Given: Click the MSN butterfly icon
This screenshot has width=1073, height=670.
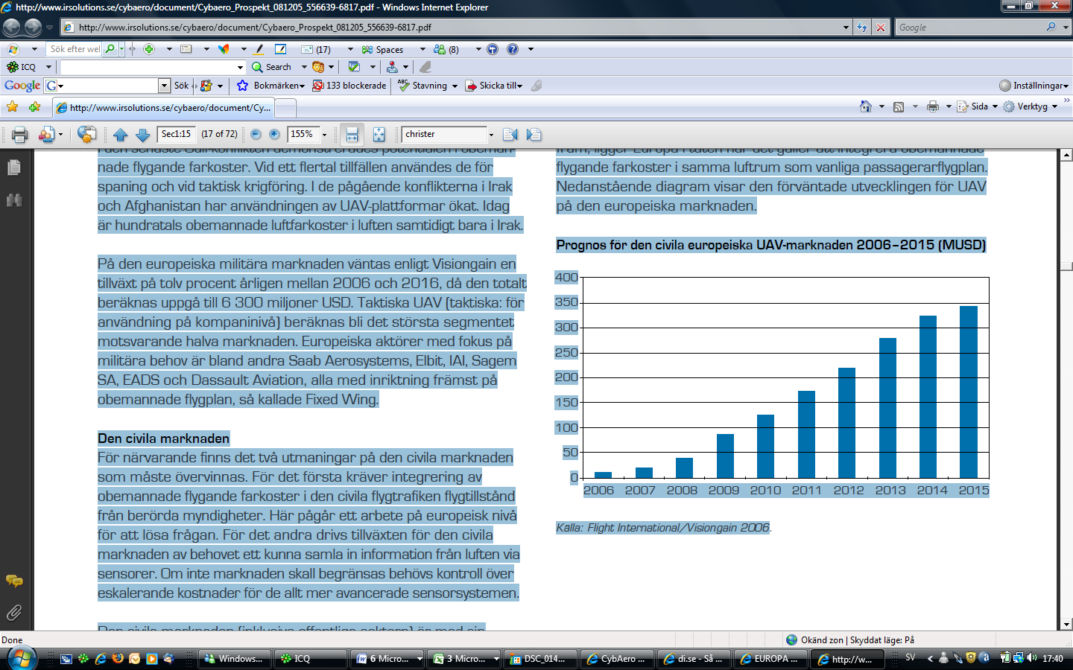Looking at the screenshot, I should tap(224, 49).
